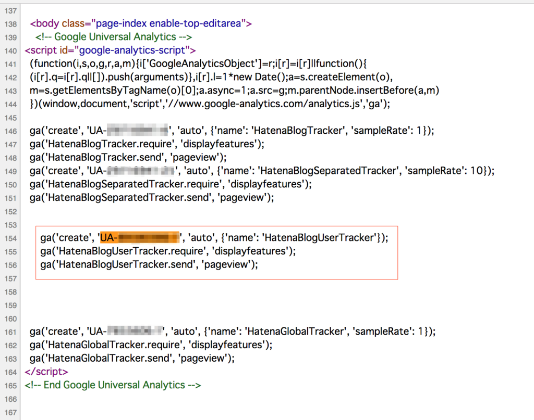This screenshot has height=420, width=534.
Task: Click "'sampleRate': 10" on the SeparatedTracker line
Action: click(x=444, y=171)
